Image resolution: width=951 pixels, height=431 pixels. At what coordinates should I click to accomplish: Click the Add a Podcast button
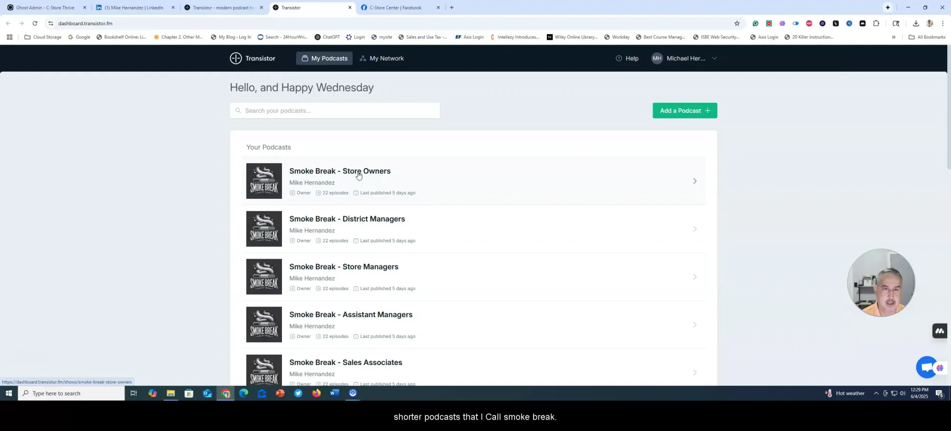685,111
